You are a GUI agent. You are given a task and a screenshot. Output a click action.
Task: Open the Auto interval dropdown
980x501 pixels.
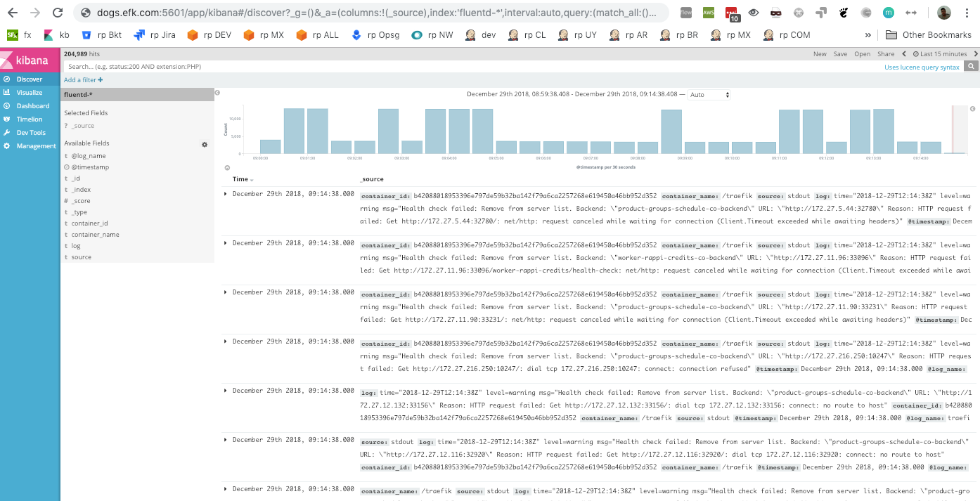click(x=709, y=95)
